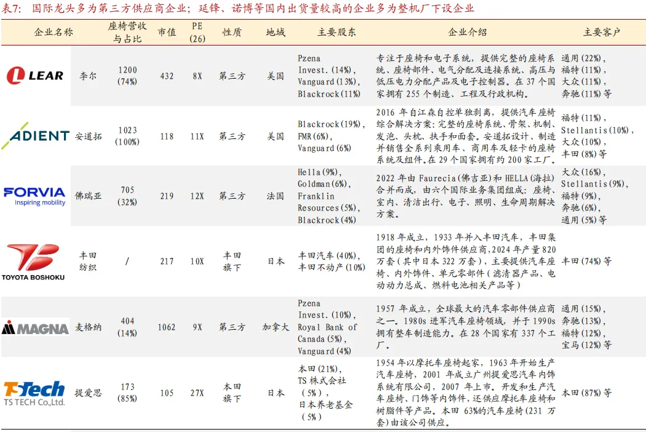This screenshot has height=432, width=646.
Task: Click market value 219 for Forvia
Action: click(x=167, y=196)
